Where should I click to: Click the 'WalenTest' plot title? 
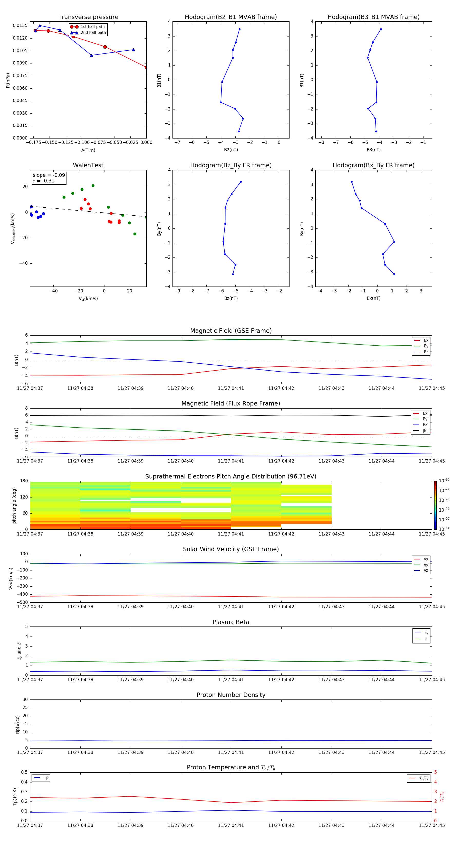[88, 165]
